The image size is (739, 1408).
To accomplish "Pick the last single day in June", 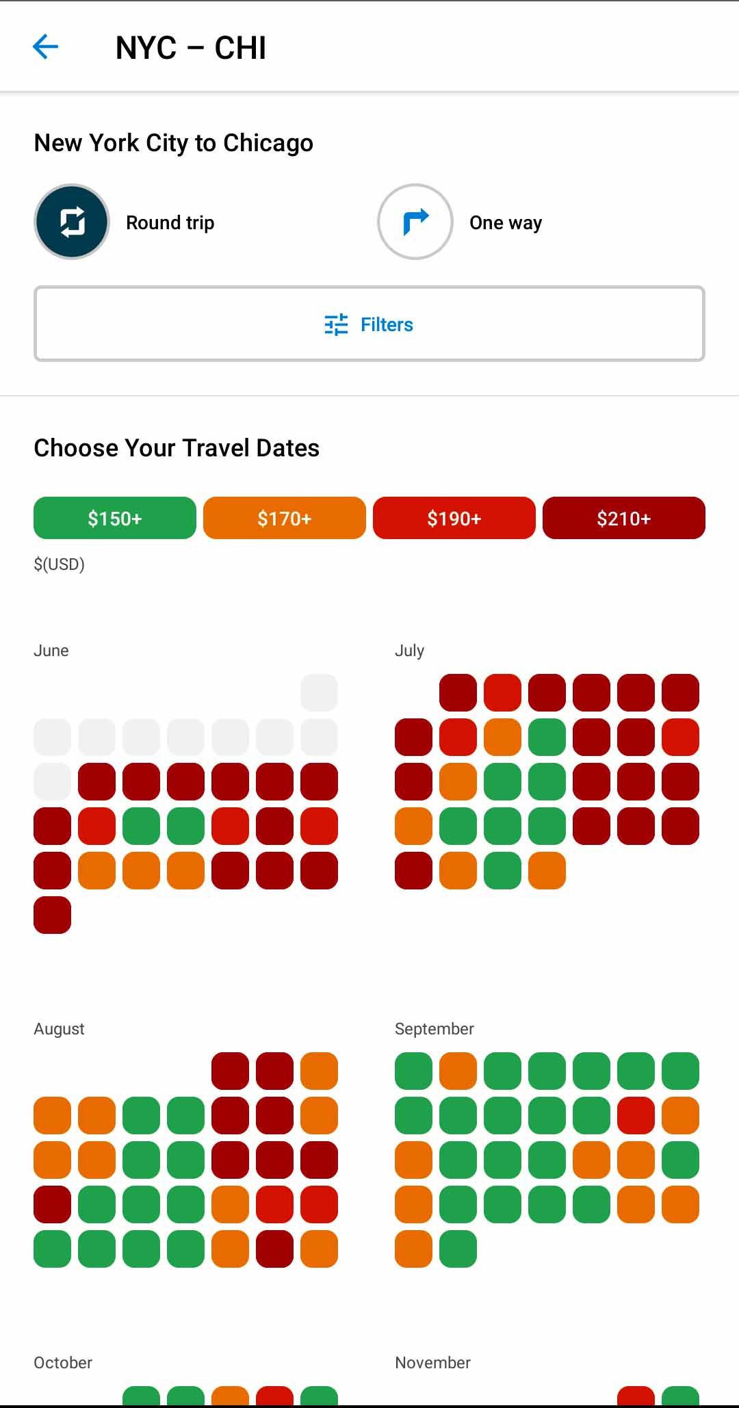I will [x=53, y=915].
